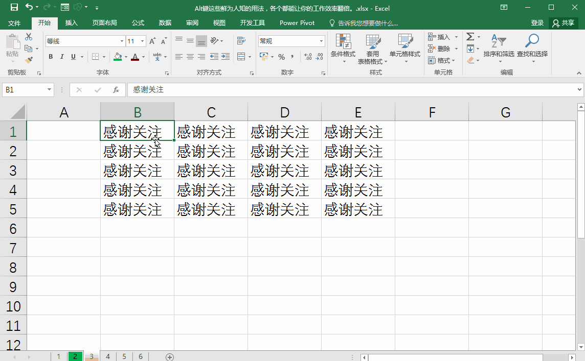
Task: Toggle underline formatting with the U icon
Action: click(x=72, y=57)
